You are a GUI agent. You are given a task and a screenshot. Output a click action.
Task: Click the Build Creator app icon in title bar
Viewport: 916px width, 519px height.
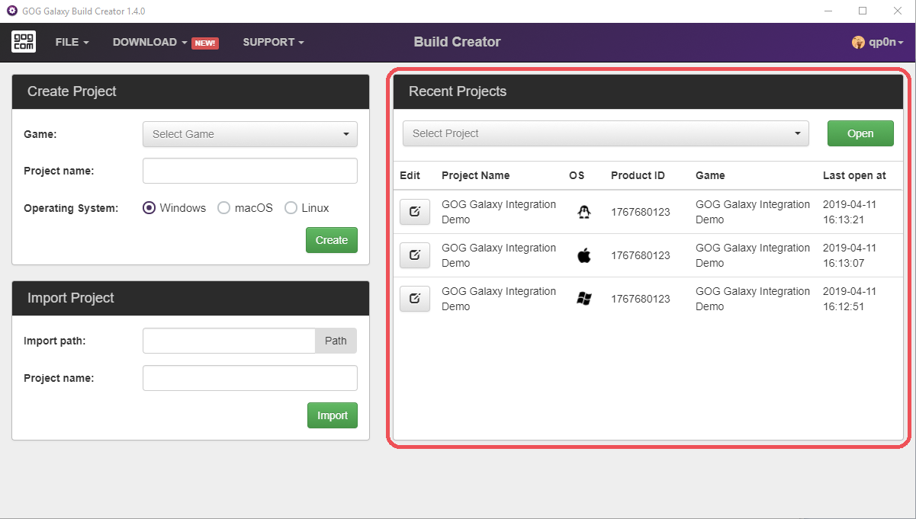pyautogui.click(x=12, y=11)
